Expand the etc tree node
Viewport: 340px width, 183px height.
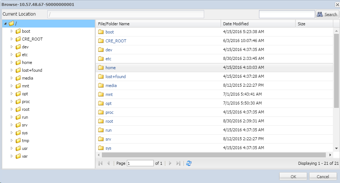pyautogui.click(x=12, y=54)
